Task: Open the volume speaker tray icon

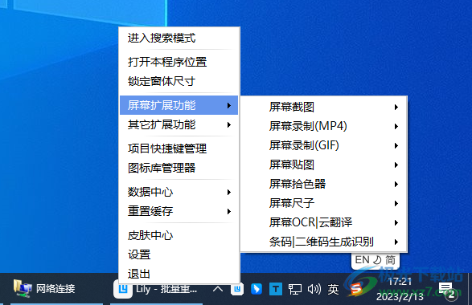Action: [314, 289]
